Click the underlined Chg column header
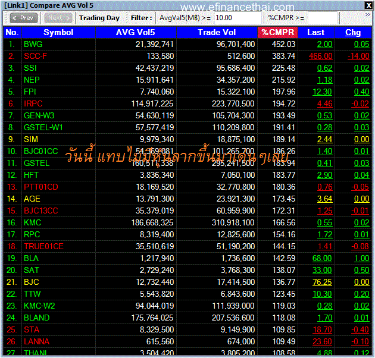 353,32
